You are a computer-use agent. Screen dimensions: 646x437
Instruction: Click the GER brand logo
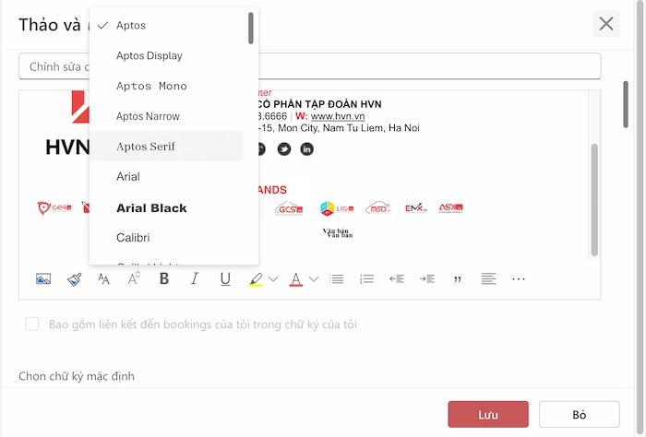pyautogui.click(x=54, y=207)
